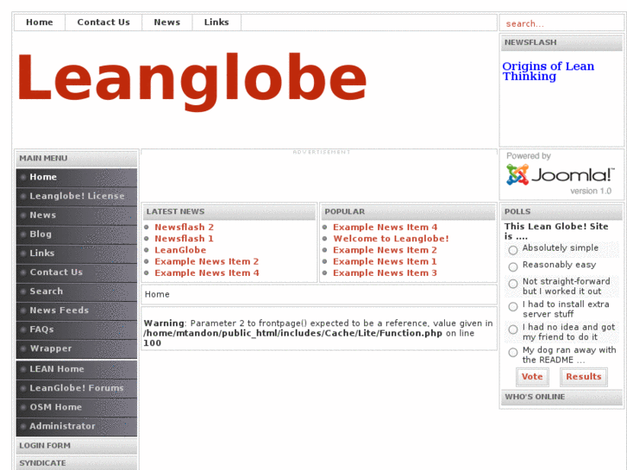This screenshot has width=627, height=470.
Task: Select the 'Reasonably easy' poll option
Action: click(x=513, y=266)
